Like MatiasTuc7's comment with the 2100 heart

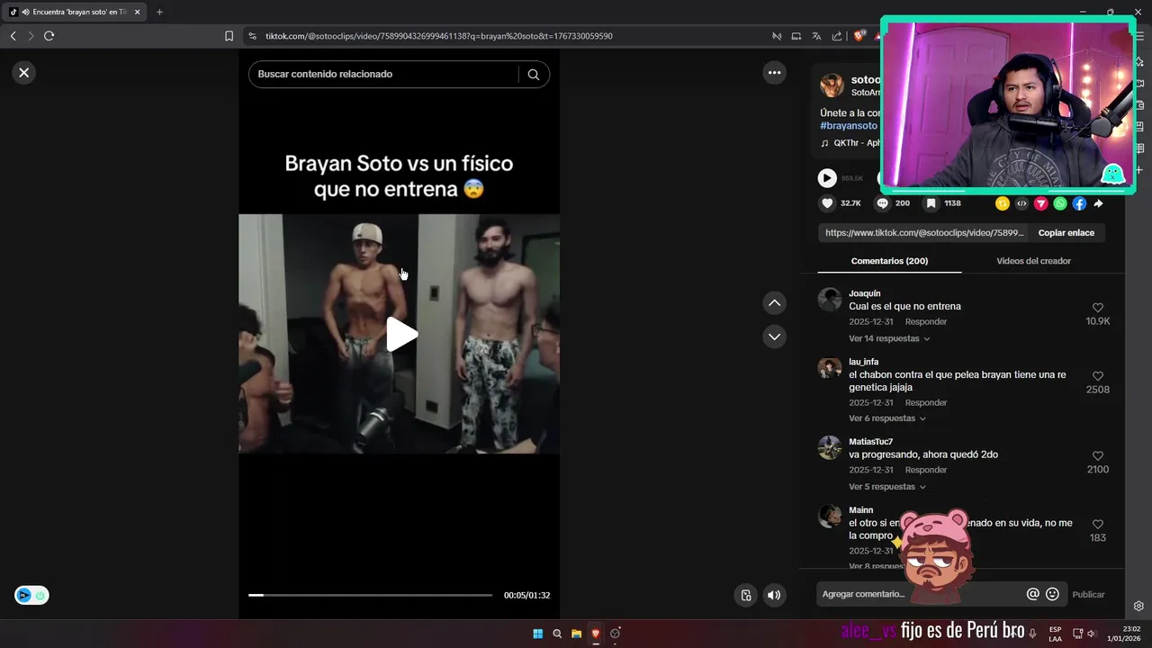1097,456
